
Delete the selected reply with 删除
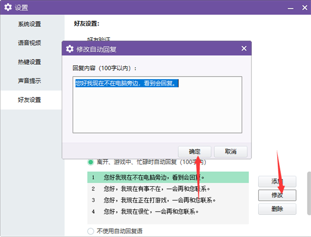[x=277, y=209]
